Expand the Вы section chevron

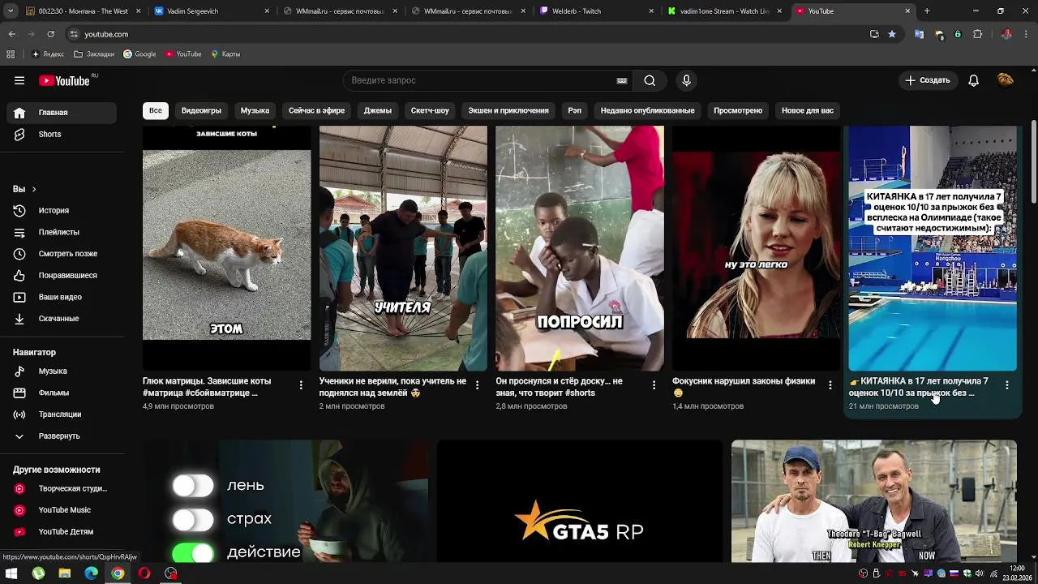[33, 189]
